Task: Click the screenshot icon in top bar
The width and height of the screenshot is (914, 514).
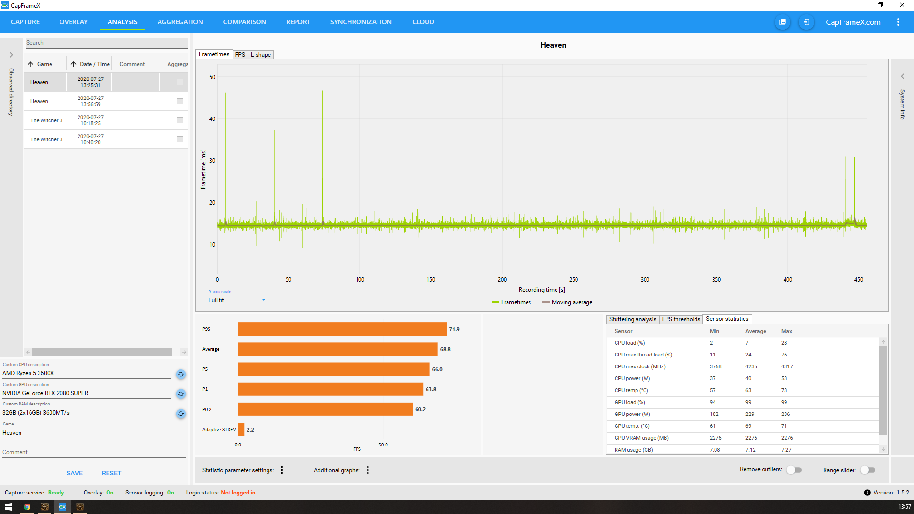Action: point(782,22)
